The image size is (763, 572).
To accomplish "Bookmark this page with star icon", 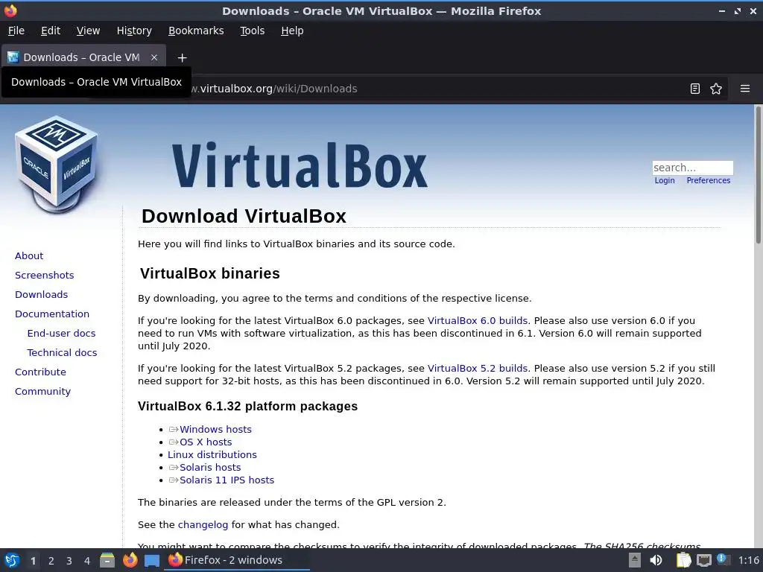I will (x=716, y=89).
